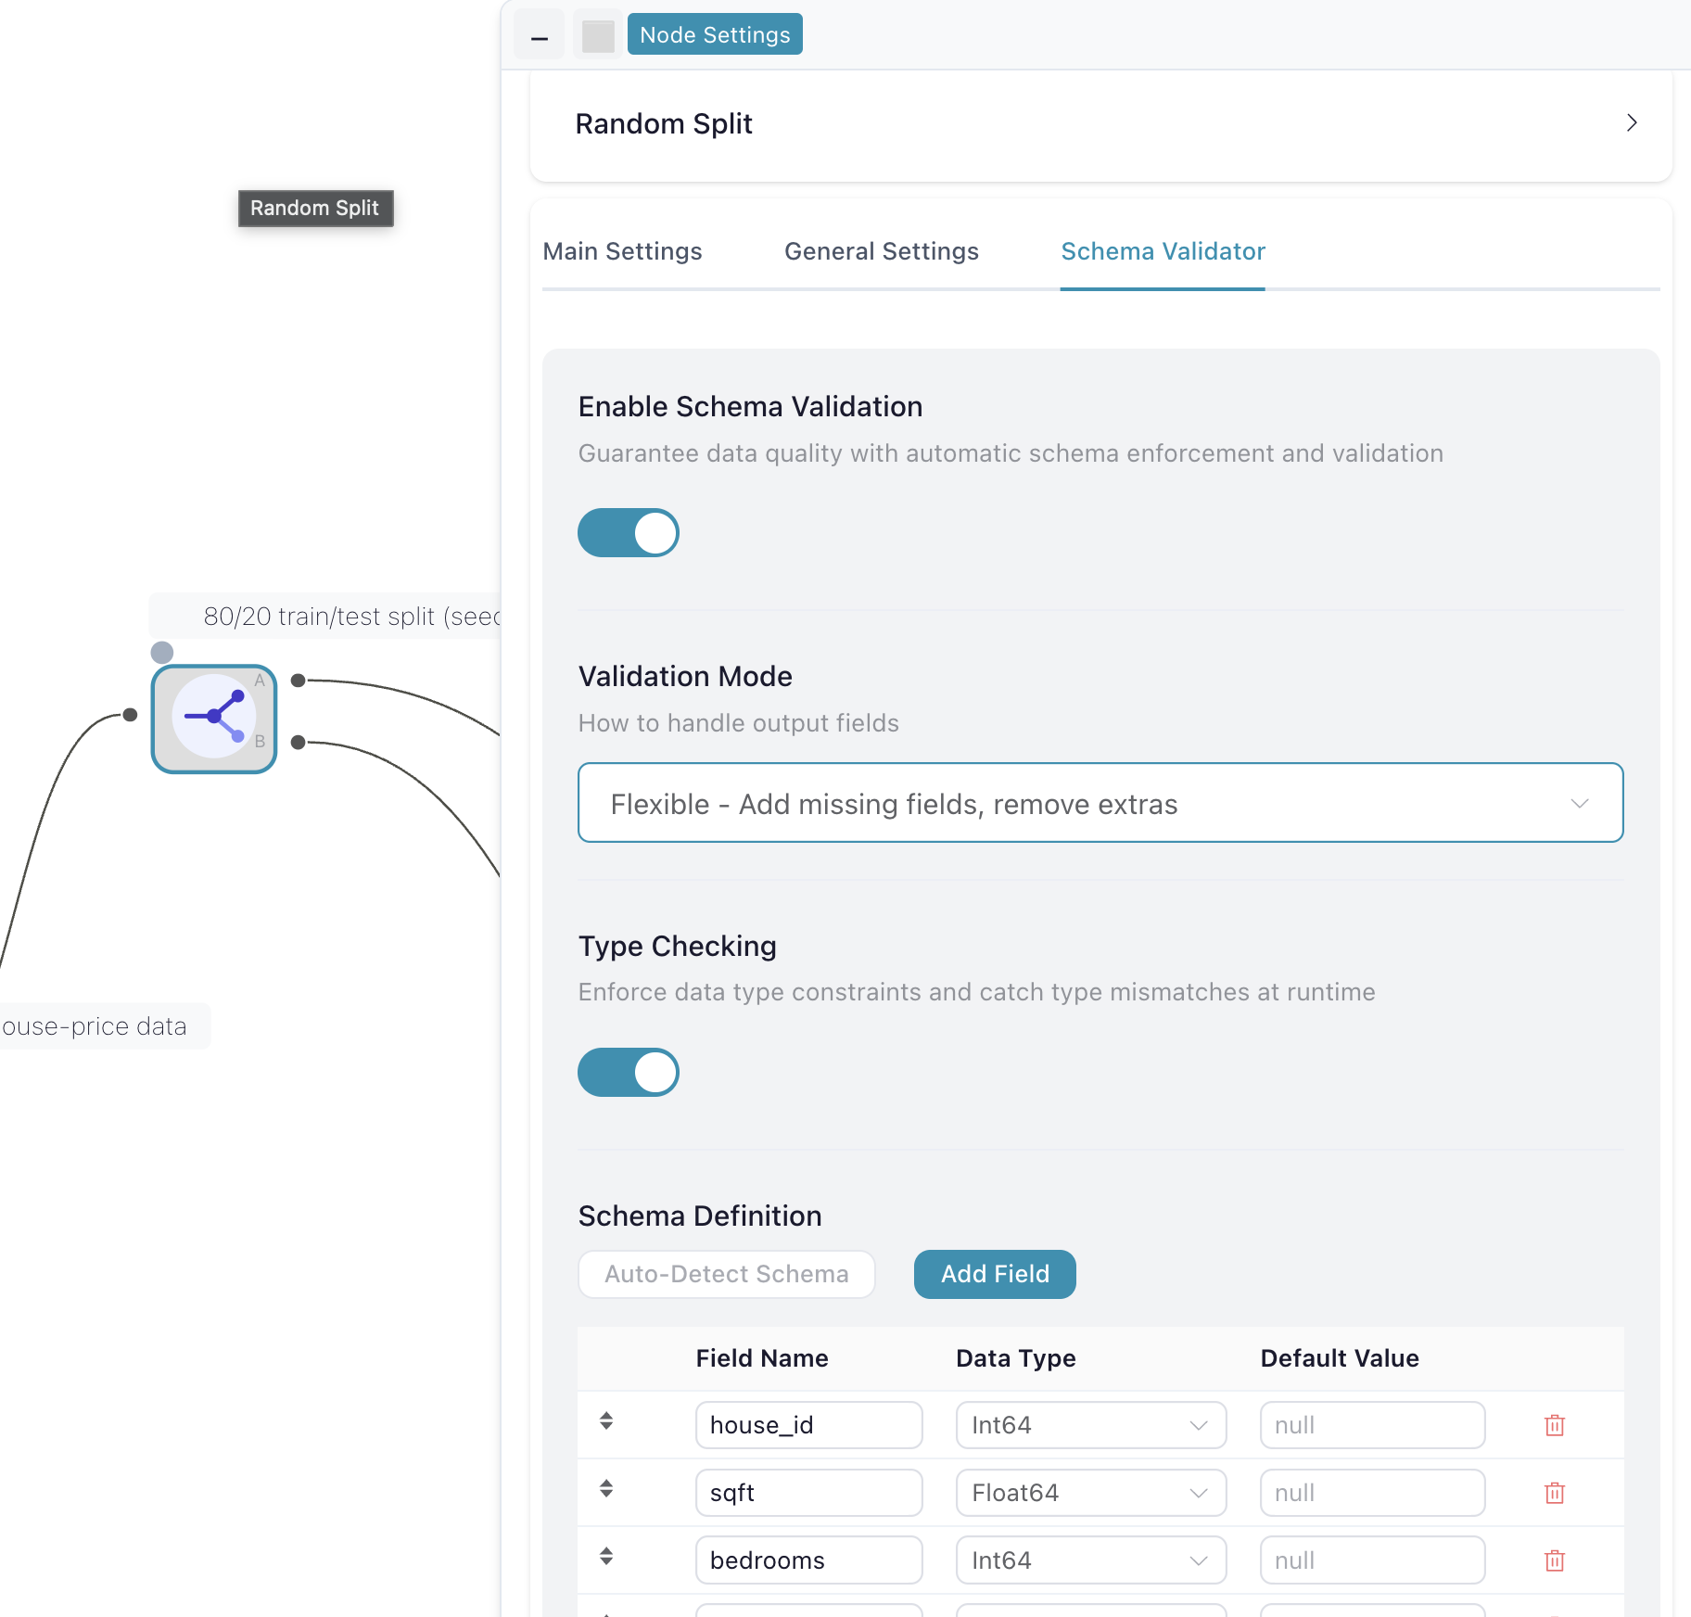The image size is (1691, 1617).
Task: Click reorder handle for bedrooms row
Action: coord(606,1556)
